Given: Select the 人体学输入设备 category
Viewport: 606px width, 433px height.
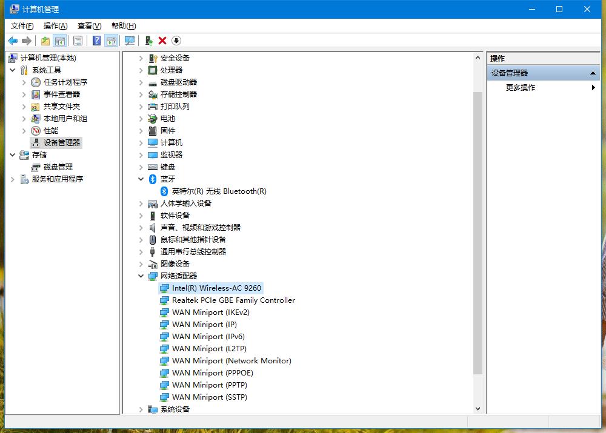Looking at the screenshot, I should [186, 203].
